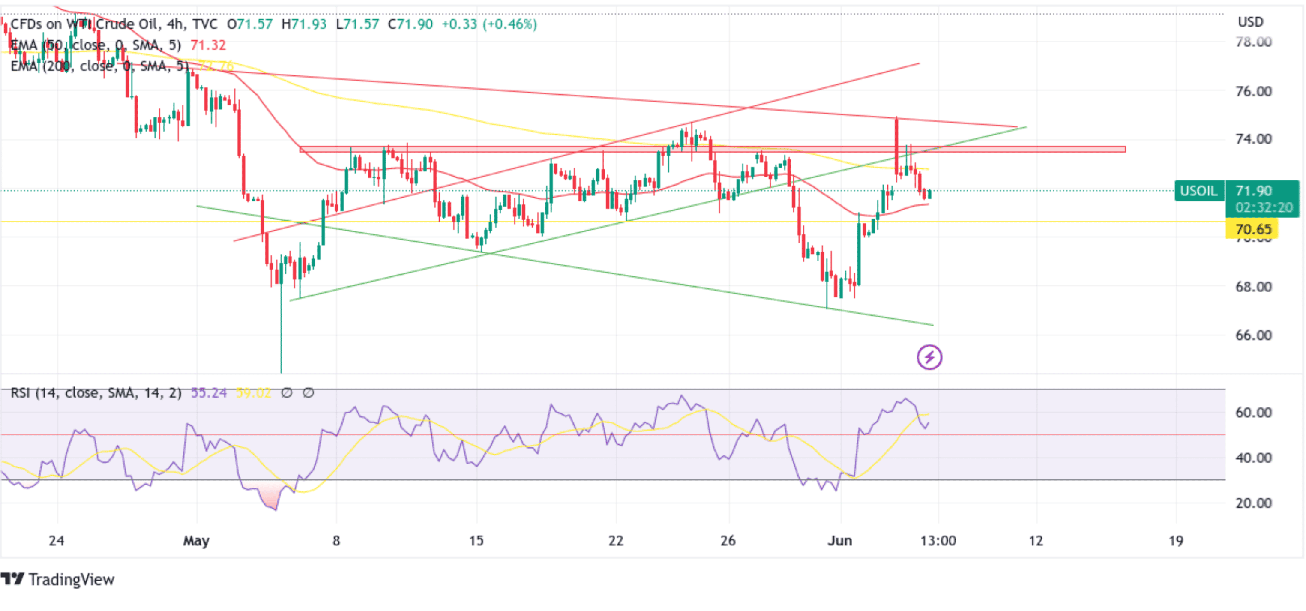
Task: Click the 13:00 time axis label
Action: 938,541
